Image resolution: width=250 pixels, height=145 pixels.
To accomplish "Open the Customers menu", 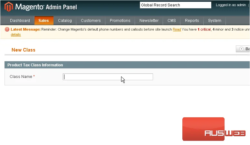I will point(91,21).
